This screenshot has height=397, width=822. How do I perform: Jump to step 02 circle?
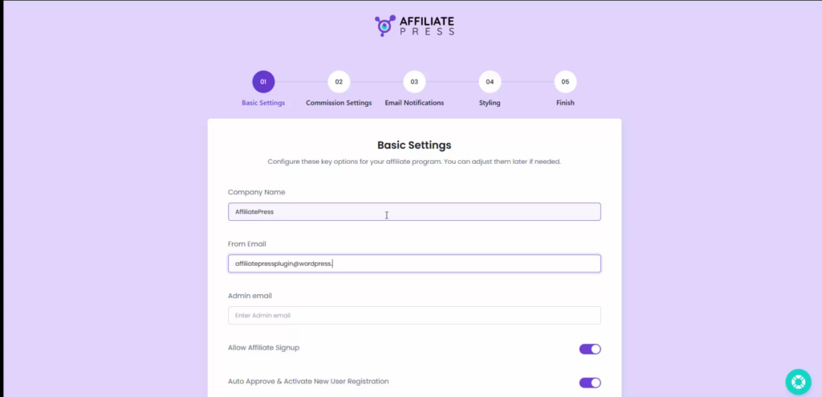point(339,82)
